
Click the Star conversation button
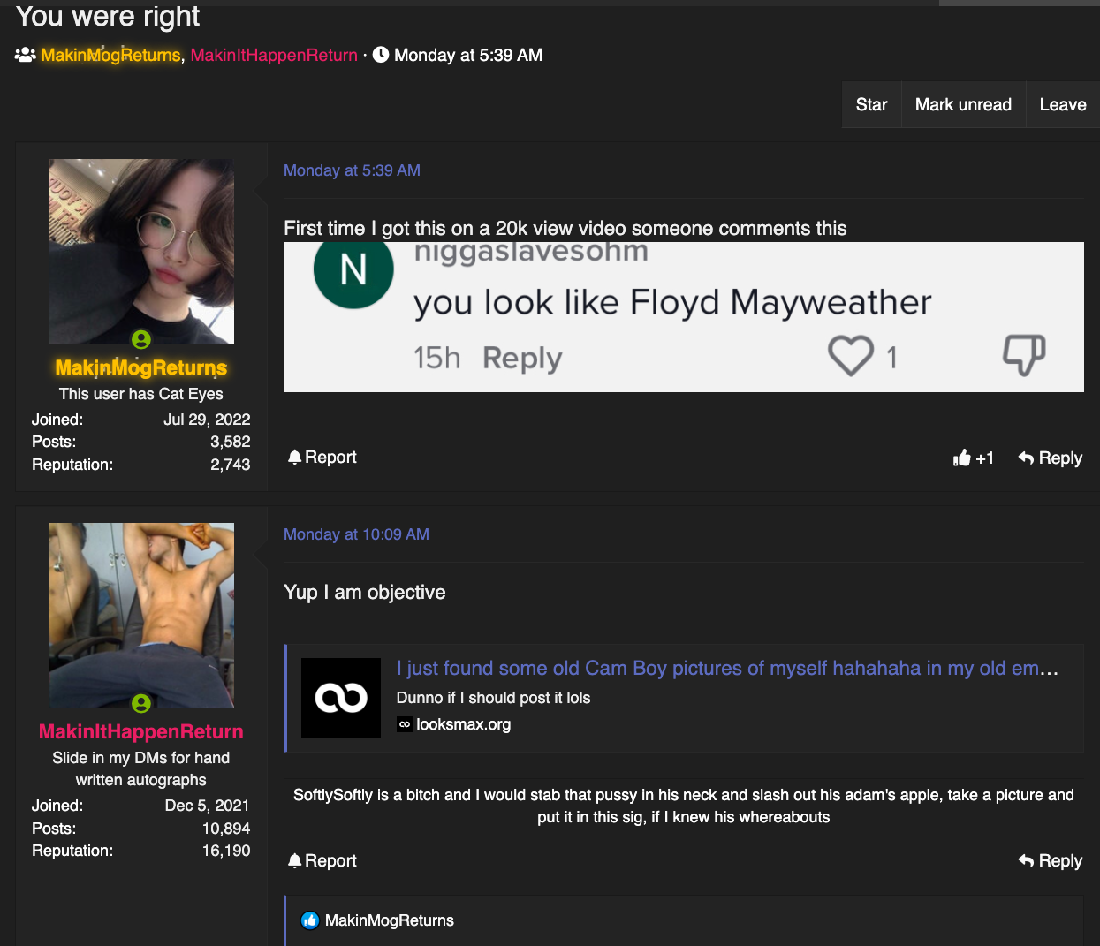click(x=871, y=104)
